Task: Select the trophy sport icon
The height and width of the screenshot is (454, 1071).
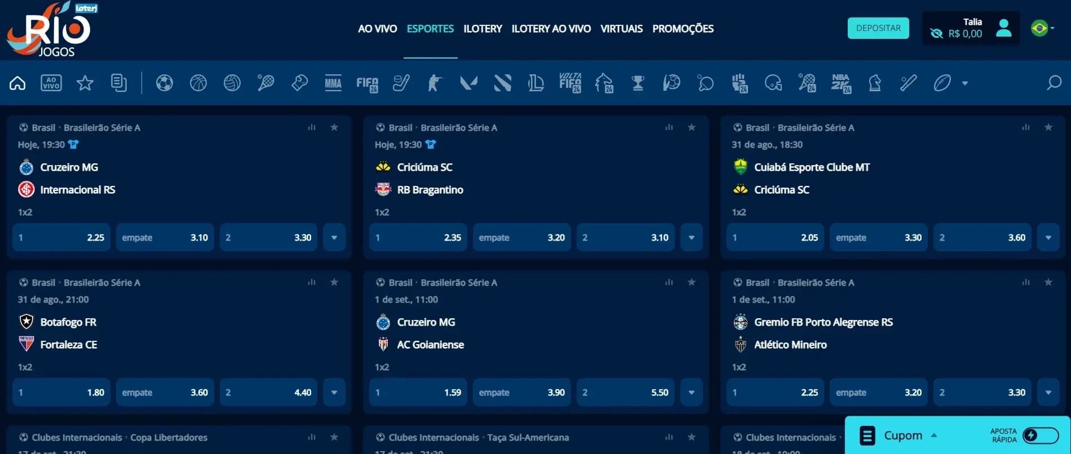Action: tap(638, 83)
